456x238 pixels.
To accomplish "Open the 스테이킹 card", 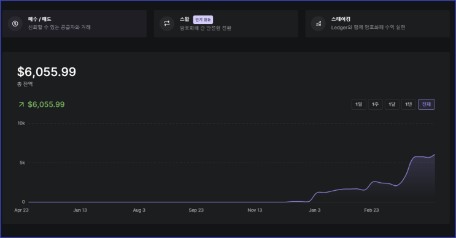I will (377, 23).
